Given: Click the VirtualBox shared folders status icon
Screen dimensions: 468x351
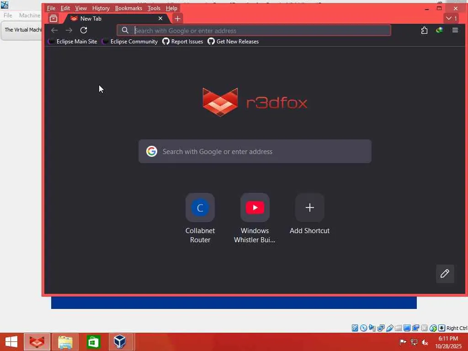Looking at the screenshot, I should click(398, 328).
